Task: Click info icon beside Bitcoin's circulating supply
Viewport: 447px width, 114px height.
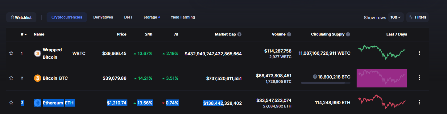Action: tap(315, 77)
